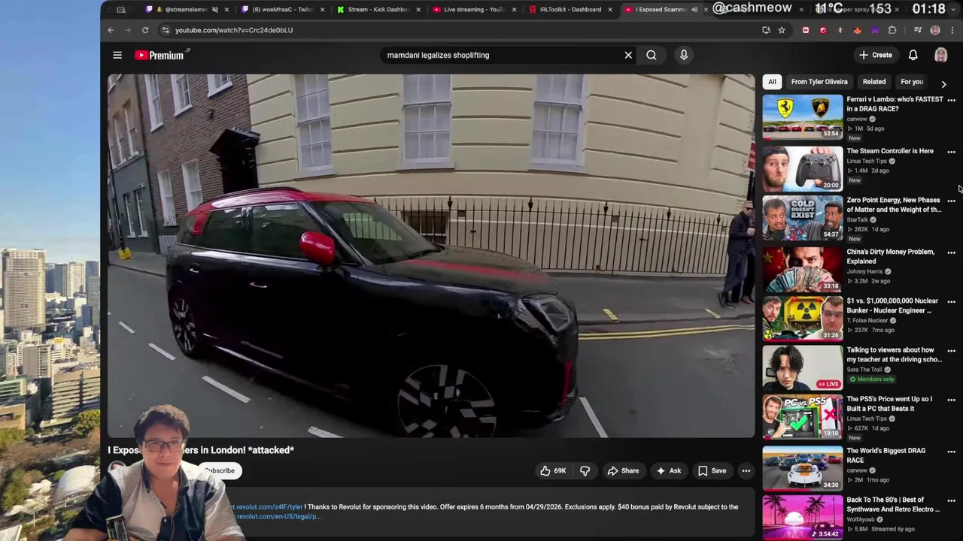The image size is (963, 541).
Task: Start voice search with microphone
Action: [x=684, y=55]
